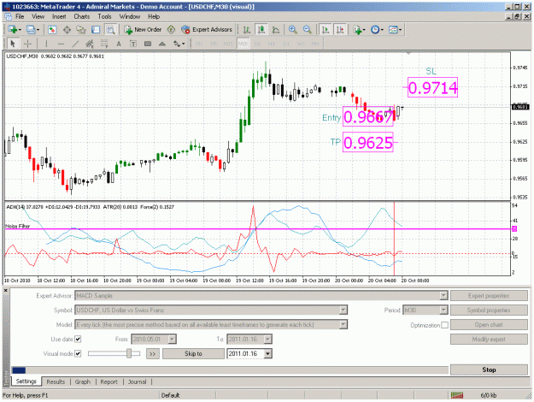Toggle the Strategy Tester toolbar icon
This screenshot has height=402, width=534.
click(x=110, y=30)
